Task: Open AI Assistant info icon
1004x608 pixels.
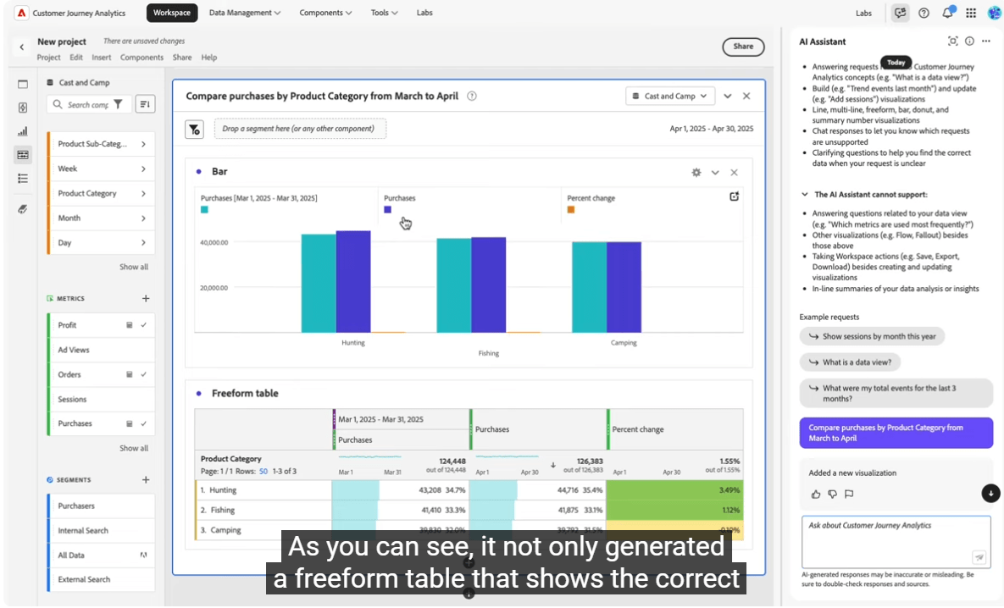Action: point(969,41)
